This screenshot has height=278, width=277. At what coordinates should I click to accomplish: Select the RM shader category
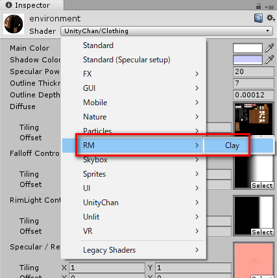tap(132, 145)
